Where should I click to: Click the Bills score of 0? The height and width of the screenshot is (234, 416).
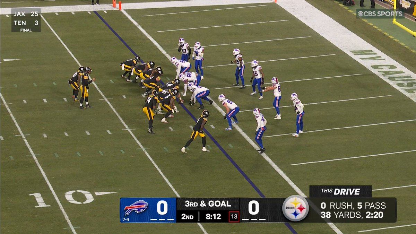[x=162, y=208]
